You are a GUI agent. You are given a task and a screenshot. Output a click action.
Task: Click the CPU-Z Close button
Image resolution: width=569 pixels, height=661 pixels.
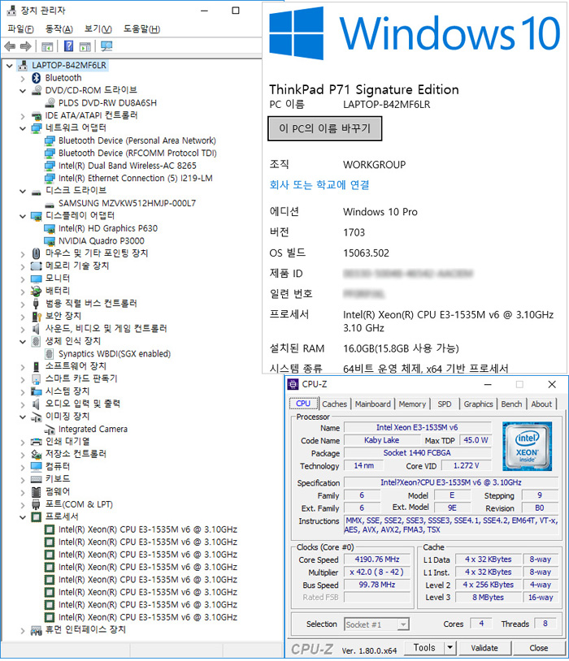pyautogui.click(x=539, y=648)
